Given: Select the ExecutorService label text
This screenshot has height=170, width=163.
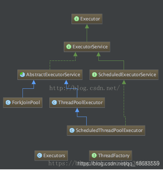Looking at the screenshot, I should [90, 47].
